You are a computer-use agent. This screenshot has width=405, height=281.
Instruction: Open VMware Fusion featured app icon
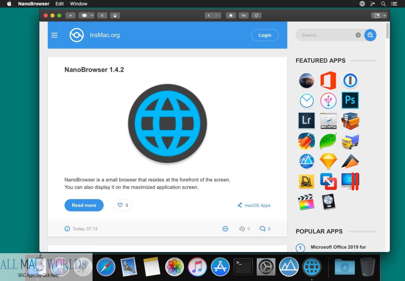pos(328,181)
